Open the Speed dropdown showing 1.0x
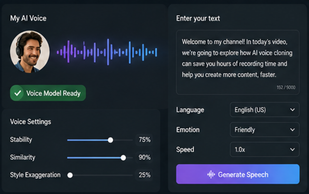309x194 pixels. [265, 149]
